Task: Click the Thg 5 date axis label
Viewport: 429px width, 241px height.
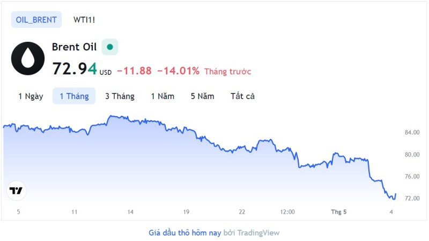Action: click(x=339, y=212)
